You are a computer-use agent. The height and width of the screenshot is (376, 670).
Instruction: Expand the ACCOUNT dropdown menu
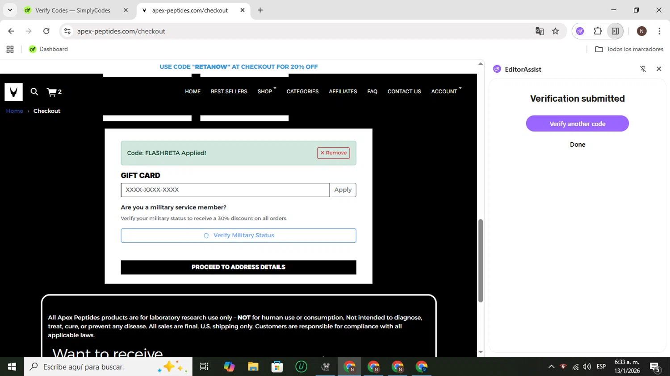point(446,91)
